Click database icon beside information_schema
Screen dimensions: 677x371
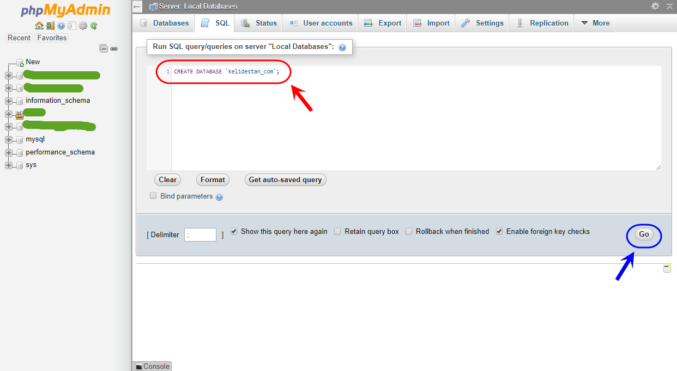(x=20, y=101)
